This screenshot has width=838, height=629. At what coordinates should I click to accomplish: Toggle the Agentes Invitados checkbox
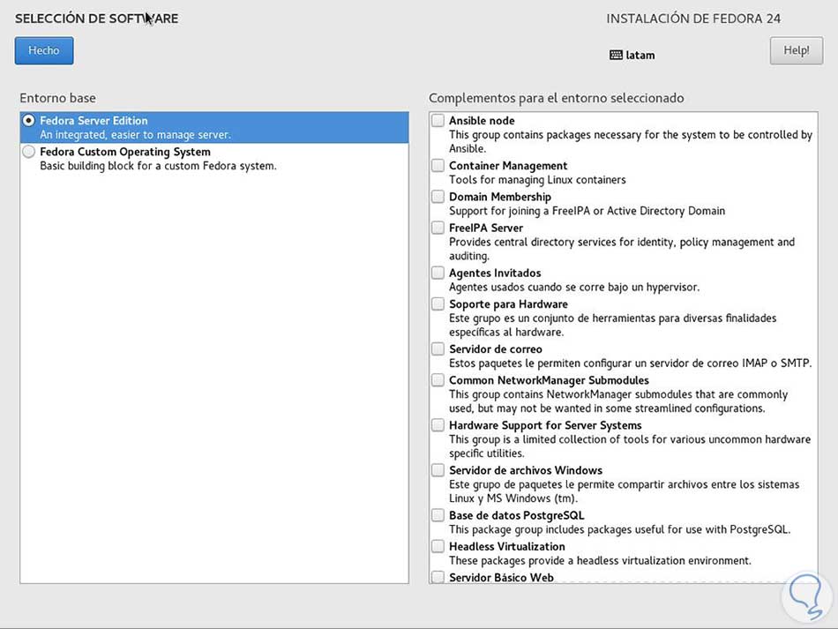(438, 273)
